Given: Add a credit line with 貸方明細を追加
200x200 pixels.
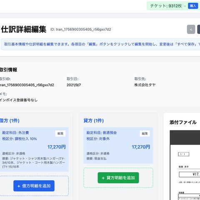Looking at the screenshot, I should 118,178.
